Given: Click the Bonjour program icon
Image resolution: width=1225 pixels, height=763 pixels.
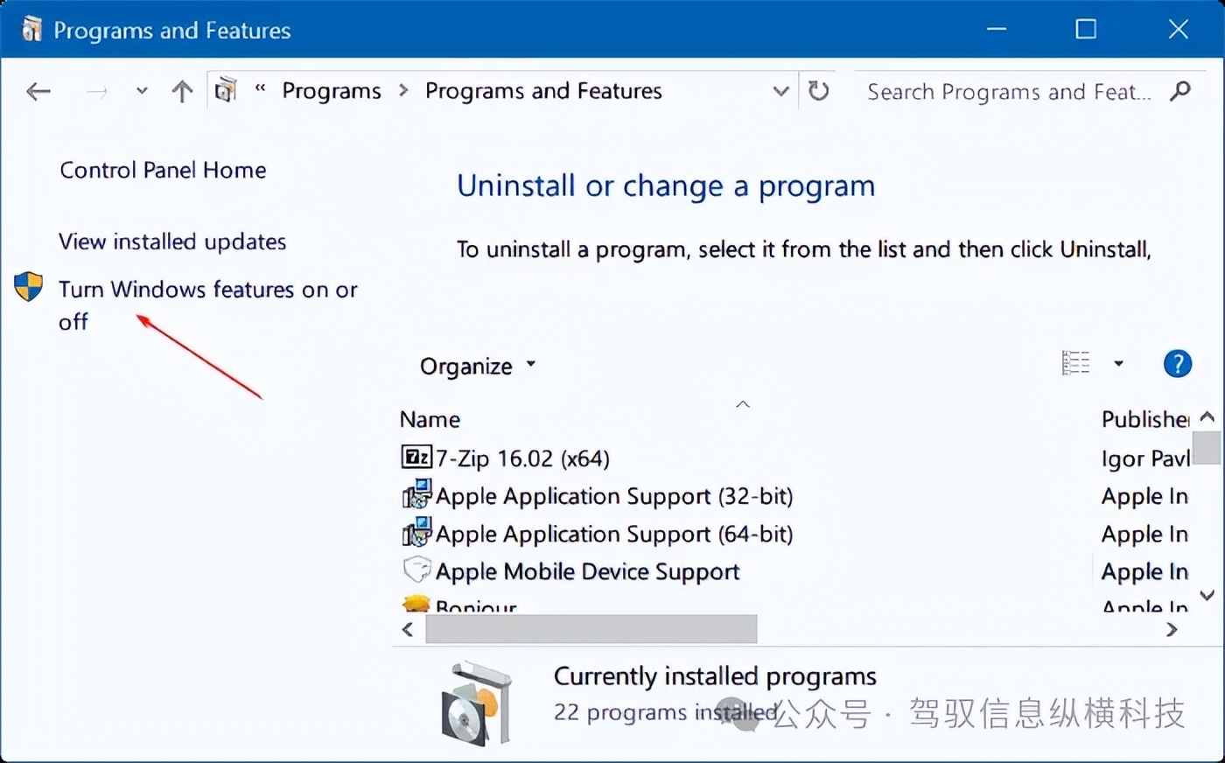Looking at the screenshot, I should [x=416, y=604].
